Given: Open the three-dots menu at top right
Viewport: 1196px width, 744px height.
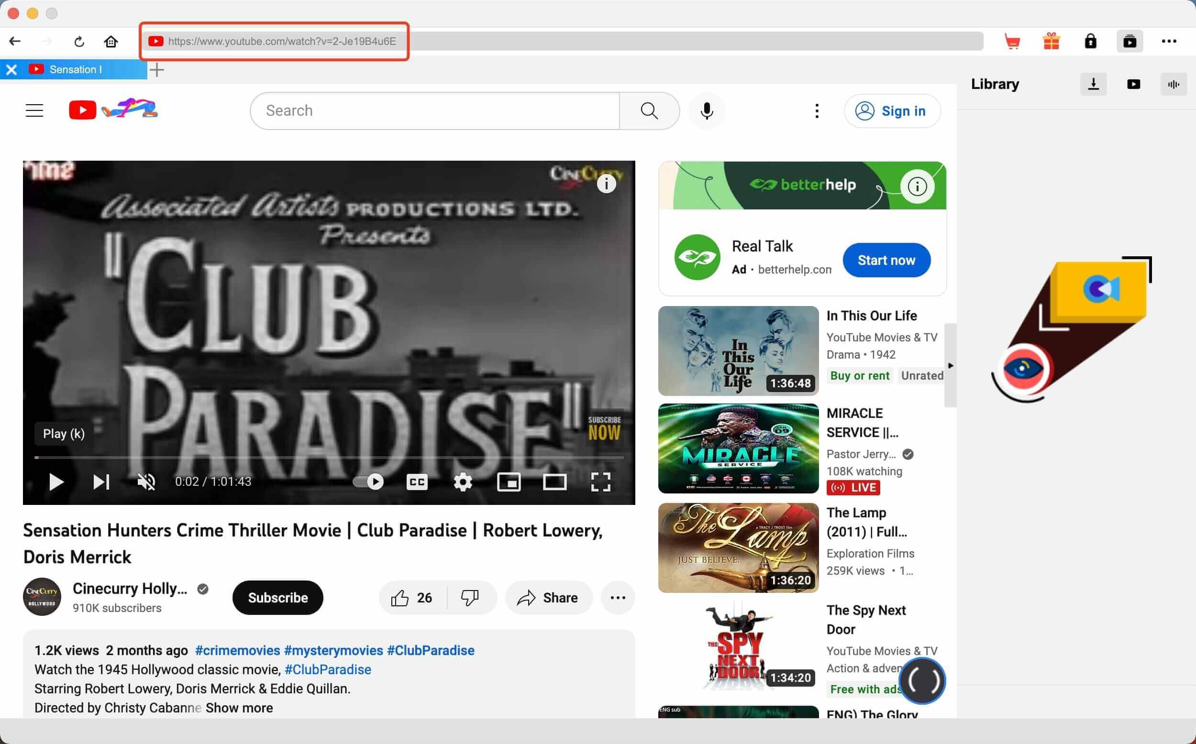Looking at the screenshot, I should [x=1168, y=41].
